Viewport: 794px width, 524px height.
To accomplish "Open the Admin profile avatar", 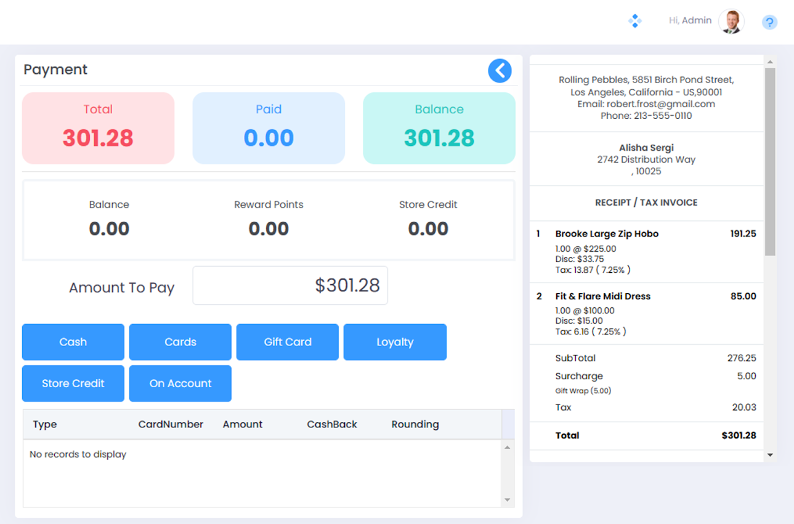I will pyautogui.click(x=732, y=22).
